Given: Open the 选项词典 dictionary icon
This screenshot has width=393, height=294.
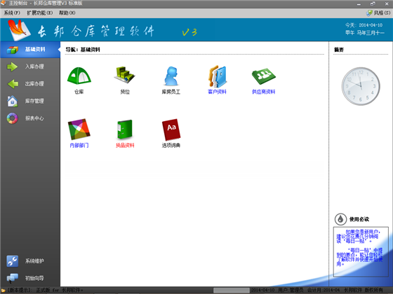Looking at the screenshot, I should pyautogui.click(x=171, y=129).
